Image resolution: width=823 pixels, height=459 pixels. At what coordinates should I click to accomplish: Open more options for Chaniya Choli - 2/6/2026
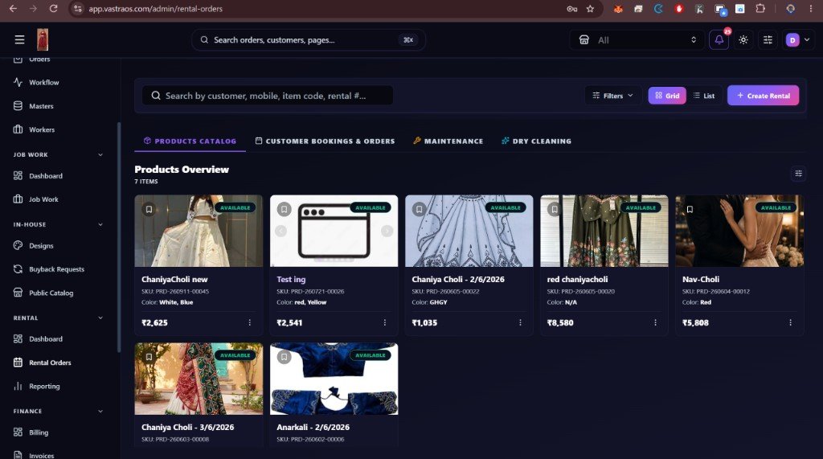(x=520, y=322)
